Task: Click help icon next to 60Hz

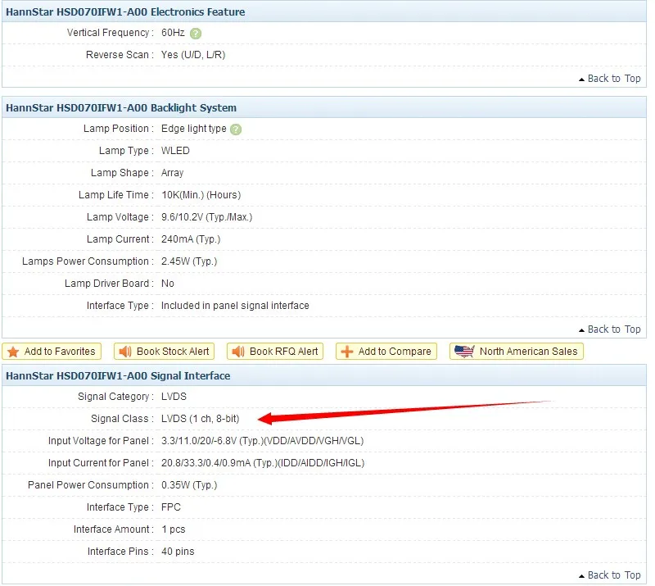Action: [x=196, y=34]
